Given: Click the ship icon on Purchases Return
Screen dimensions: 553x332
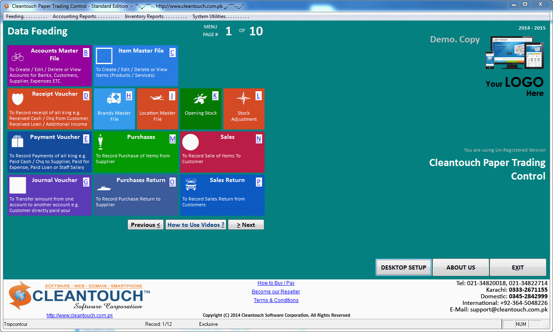Looking at the screenshot, I should click(104, 188).
